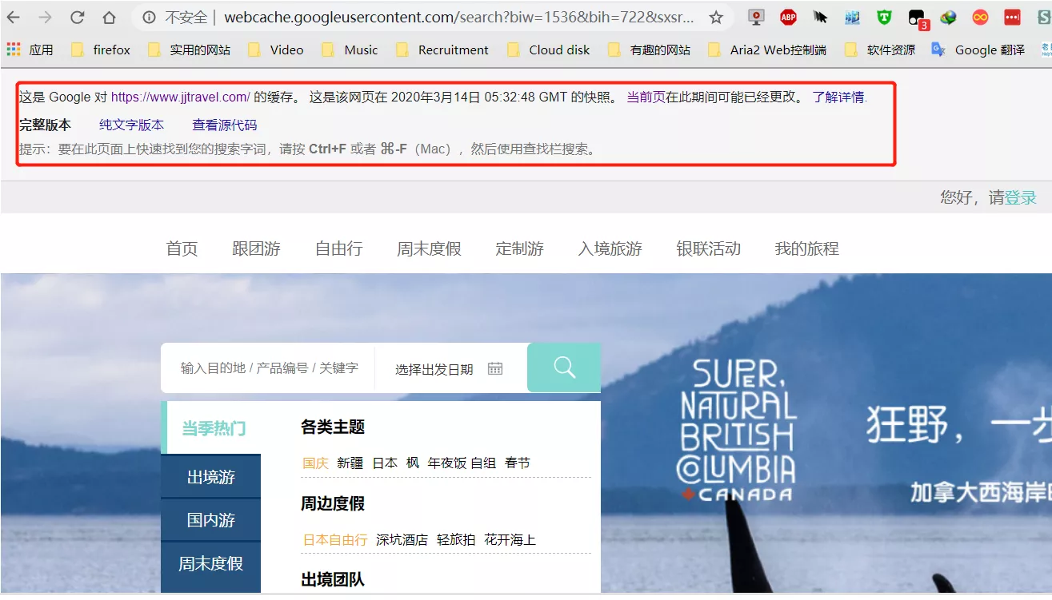The width and height of the screenshot is (1052, 600).
Task: Select the 日本自由行 hot topic link
Action: coord(334,540)
